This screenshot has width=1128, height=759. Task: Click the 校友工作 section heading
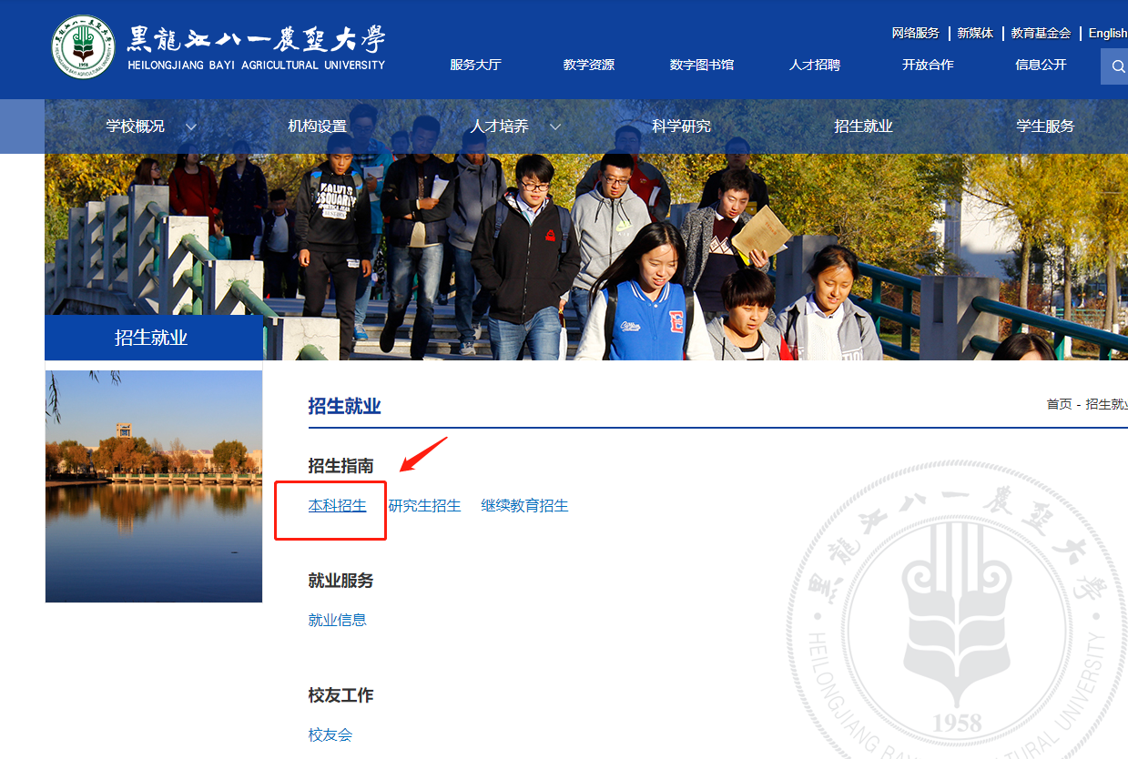tap(341, 695)
